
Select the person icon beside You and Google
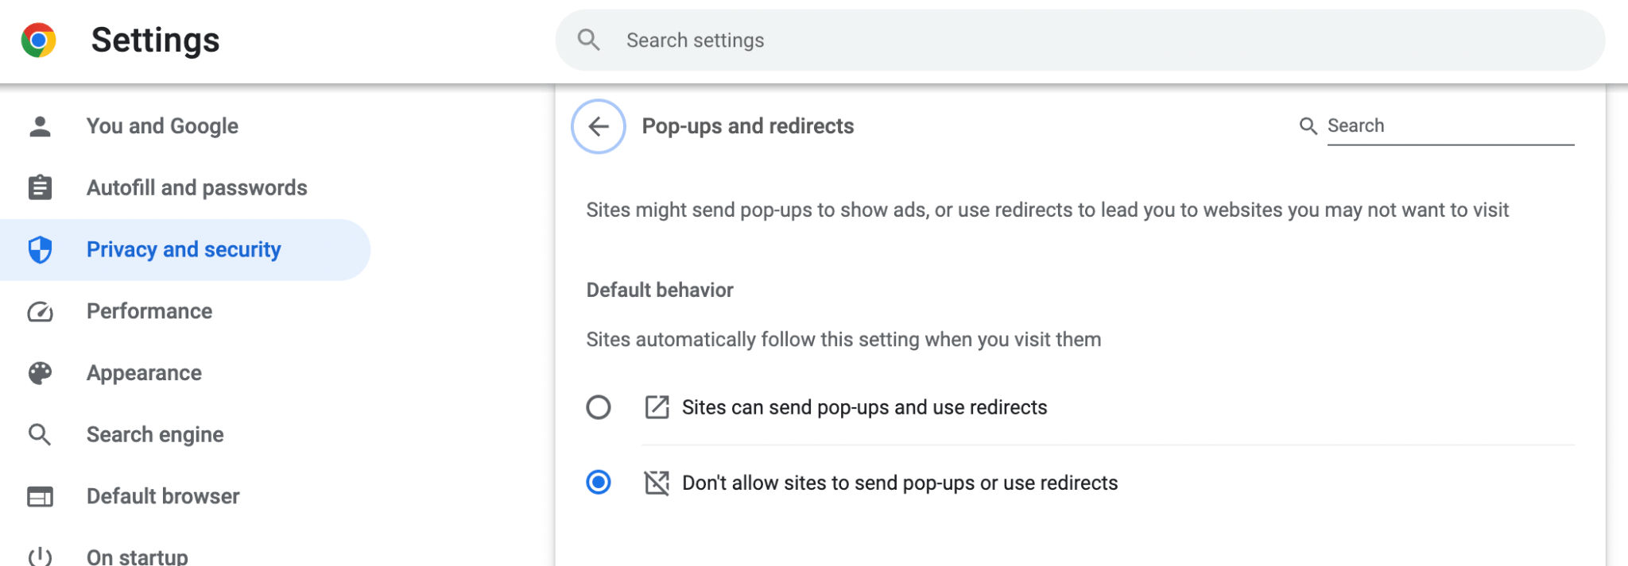pos(39,125)
